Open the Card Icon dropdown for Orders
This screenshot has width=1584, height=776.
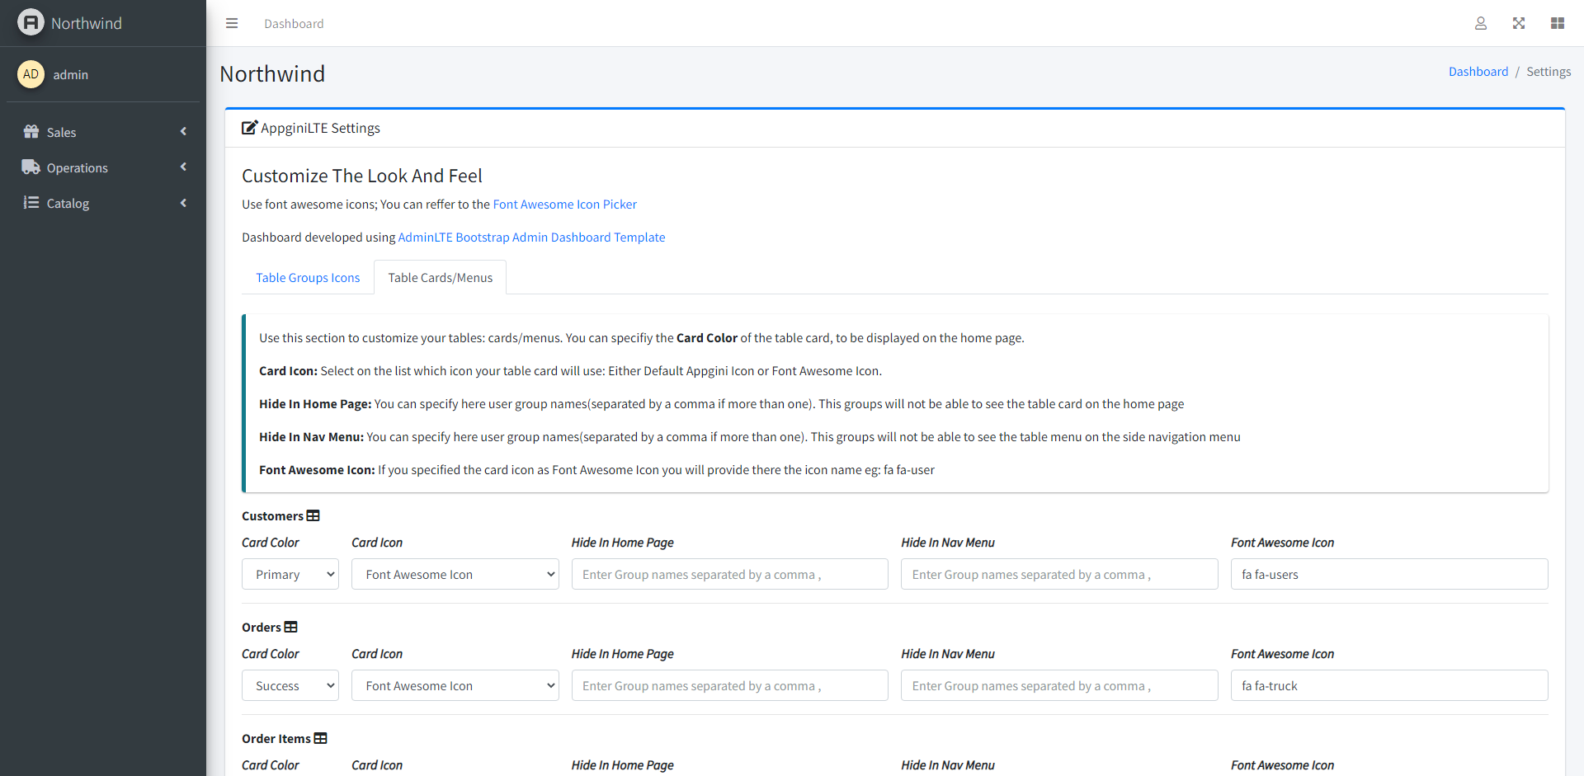455,685
